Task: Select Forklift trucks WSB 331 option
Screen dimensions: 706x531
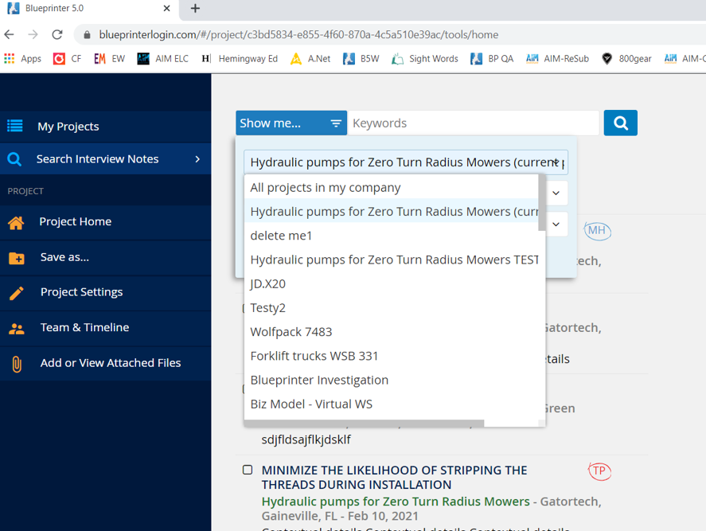Action: (392, 356)
